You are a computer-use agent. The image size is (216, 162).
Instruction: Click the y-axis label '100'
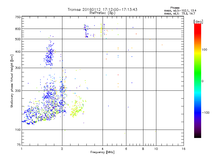[18, 130]
